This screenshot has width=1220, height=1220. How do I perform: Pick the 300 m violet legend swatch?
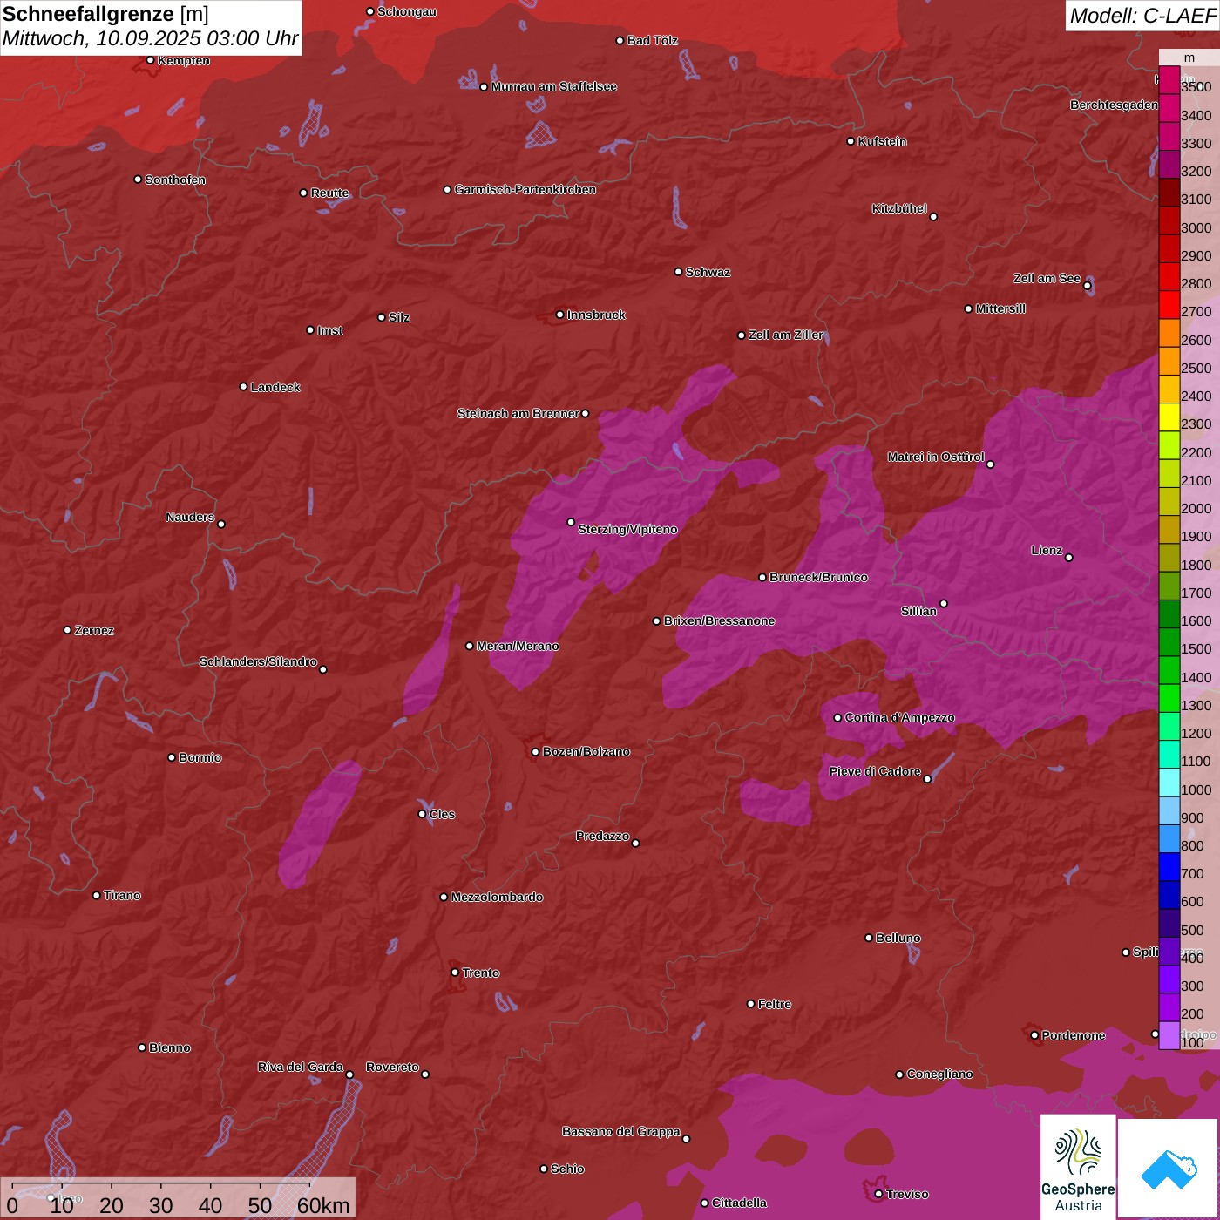pyautogui.click(x=1169, y=979)
